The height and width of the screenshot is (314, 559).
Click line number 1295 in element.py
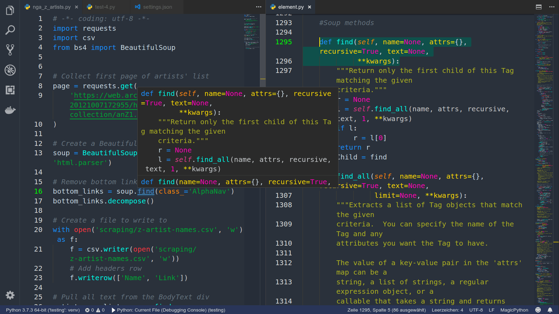[x=283, y=42]
